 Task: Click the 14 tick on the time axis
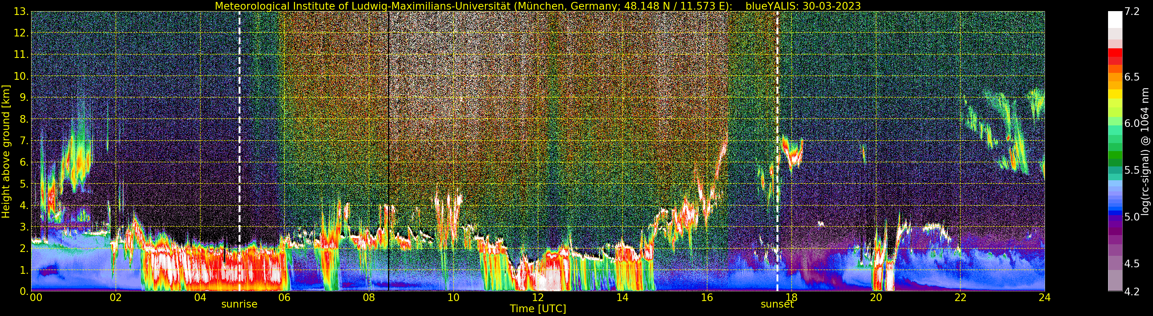622,298
